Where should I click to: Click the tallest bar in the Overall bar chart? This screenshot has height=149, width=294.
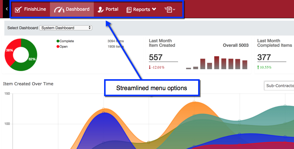(x=217, y=63)
